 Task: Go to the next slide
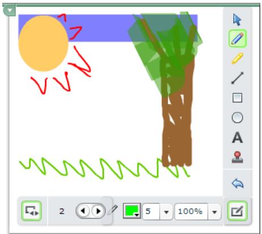tap(98, 211)
